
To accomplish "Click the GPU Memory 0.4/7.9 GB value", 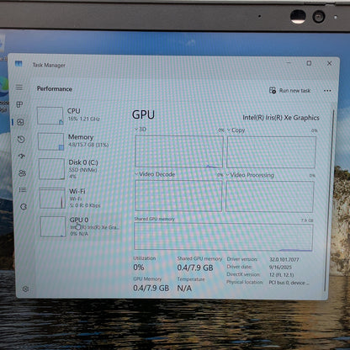I will pos(151,288).
